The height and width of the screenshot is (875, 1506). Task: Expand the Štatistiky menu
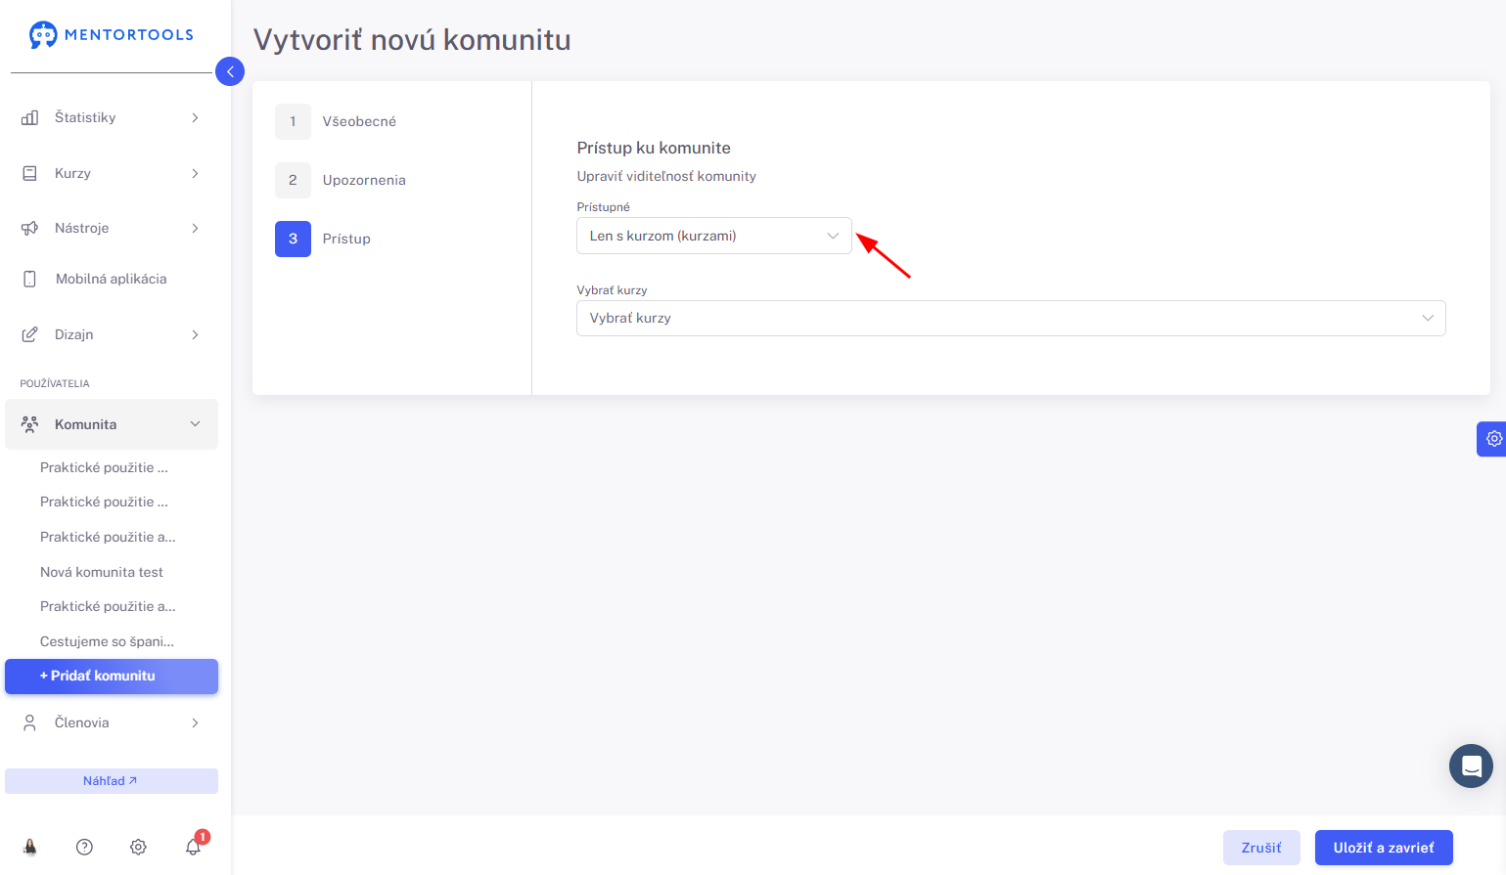point(112,117)
